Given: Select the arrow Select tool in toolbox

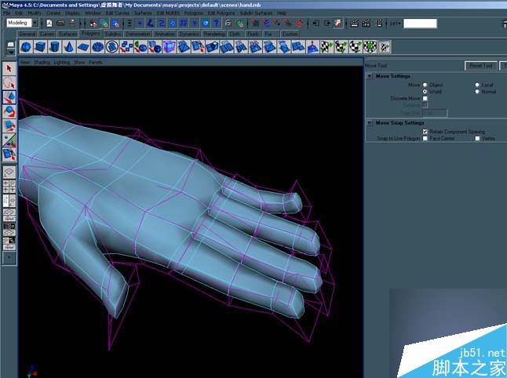Looking at the screenshot, I should point(9,68).
